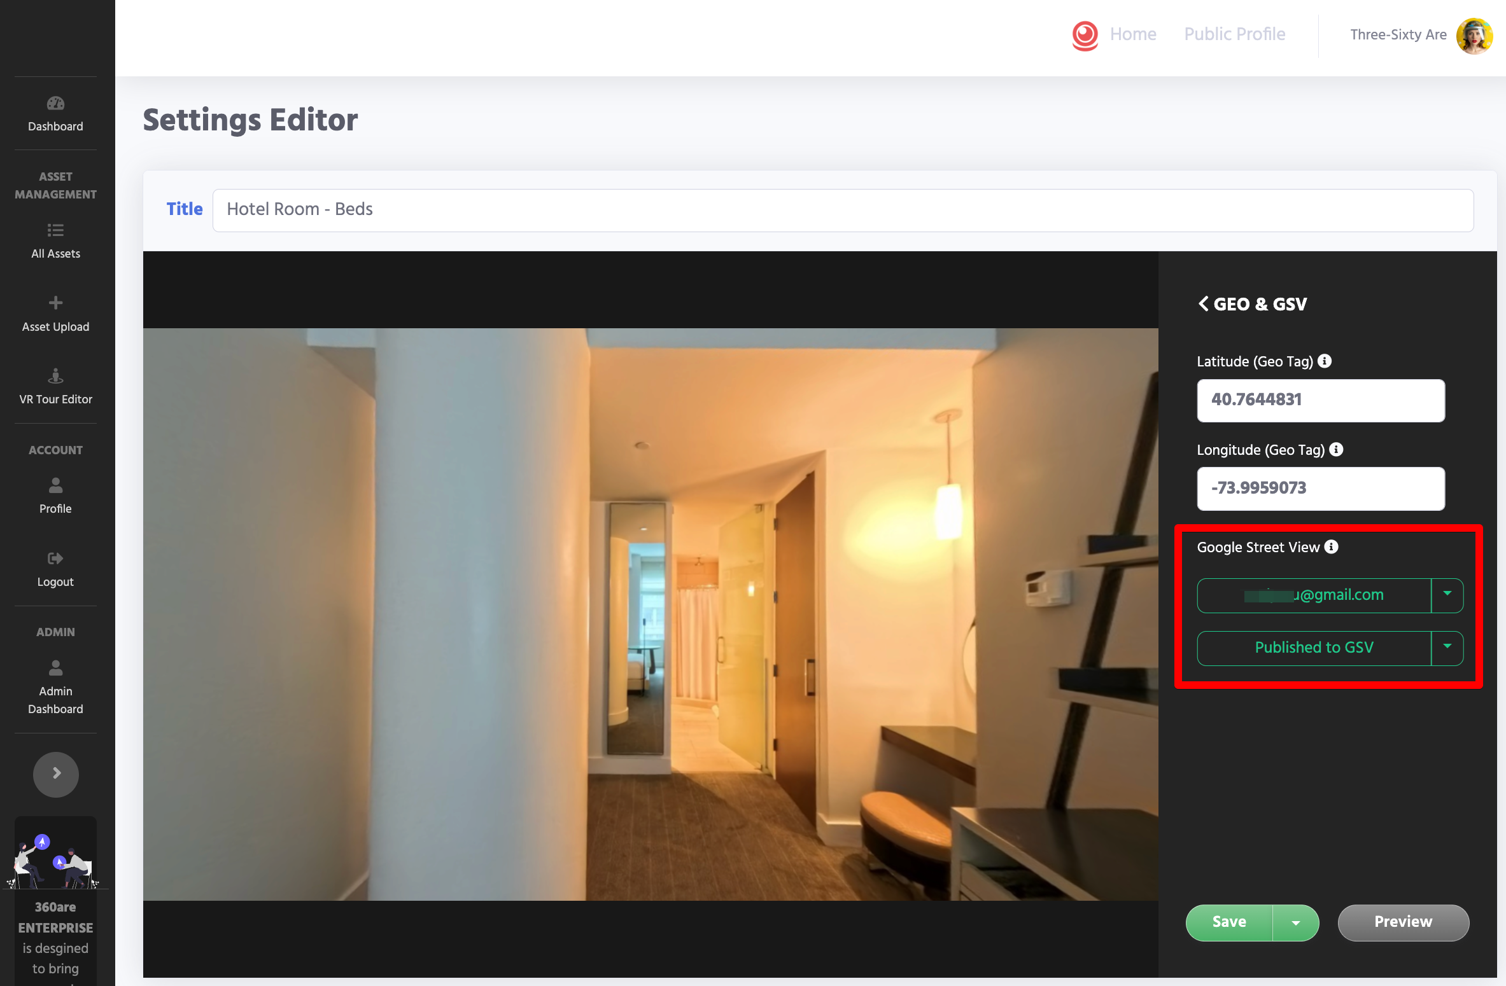This screenshot has width=1506, height=986.
Task: Click the blue Title label
Action: pyautogui.click(x=185, y=209)
